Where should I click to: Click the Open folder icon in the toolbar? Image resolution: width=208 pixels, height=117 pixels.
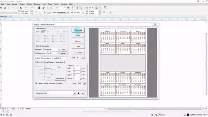(1, 8)
